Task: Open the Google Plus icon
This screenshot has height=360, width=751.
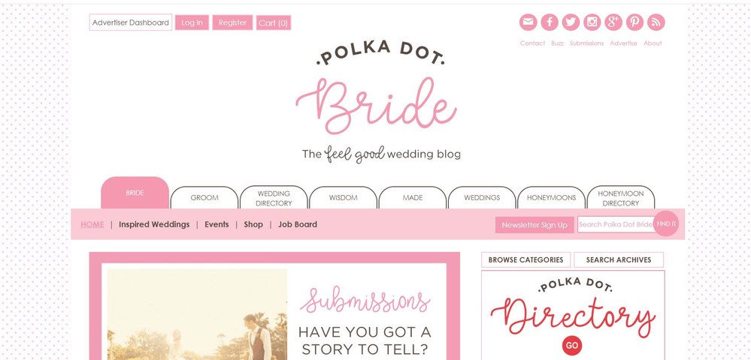Action: (x=613, y=22)
